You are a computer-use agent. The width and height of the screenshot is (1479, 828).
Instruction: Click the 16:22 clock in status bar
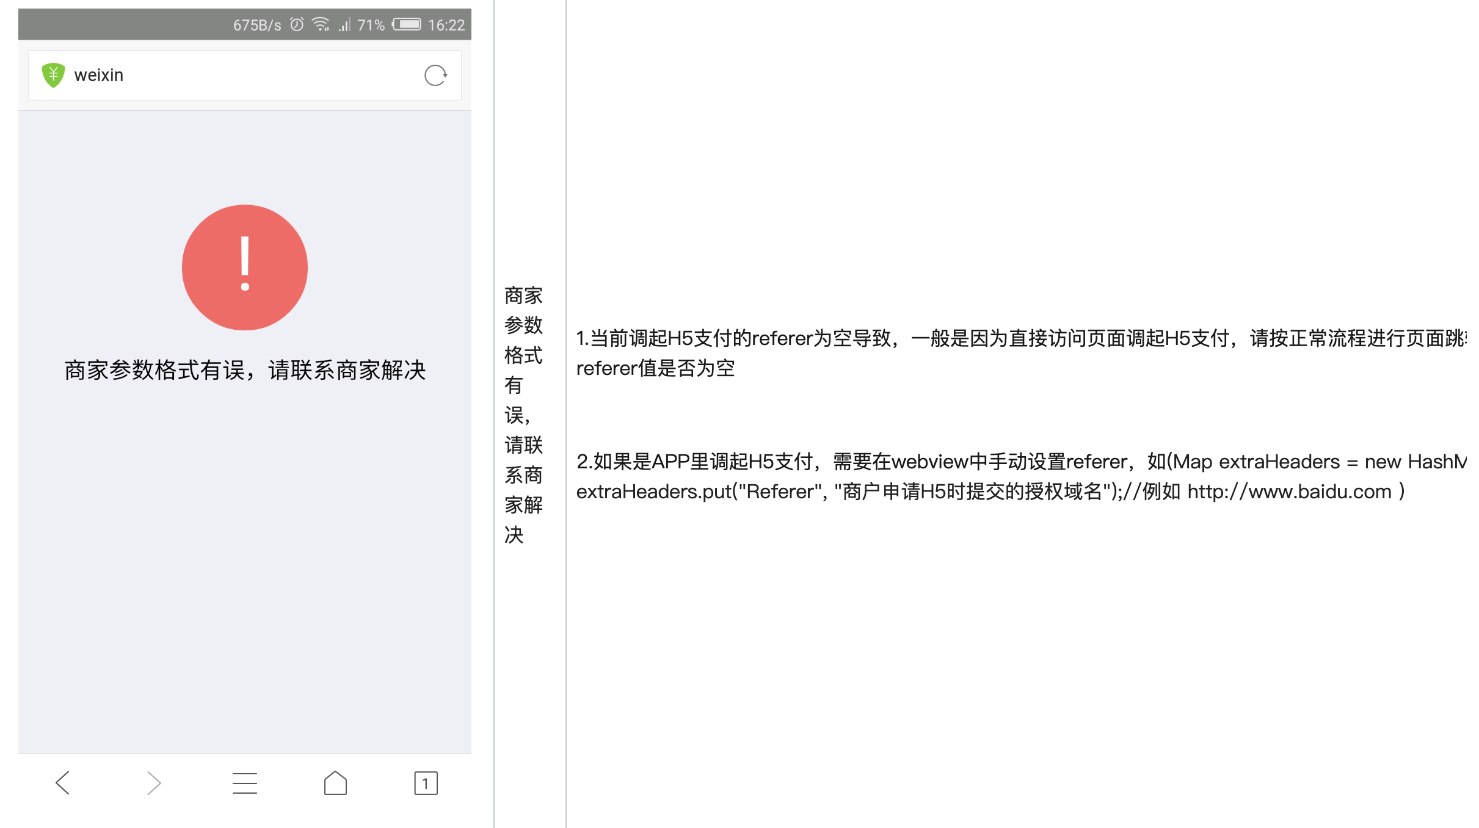(446, 25)
